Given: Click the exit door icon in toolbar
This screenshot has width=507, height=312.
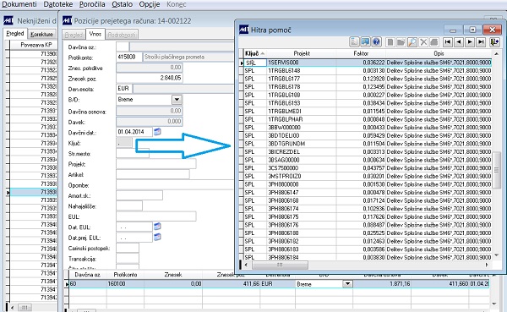Looking at the screenshot, I should click(494, 42).
